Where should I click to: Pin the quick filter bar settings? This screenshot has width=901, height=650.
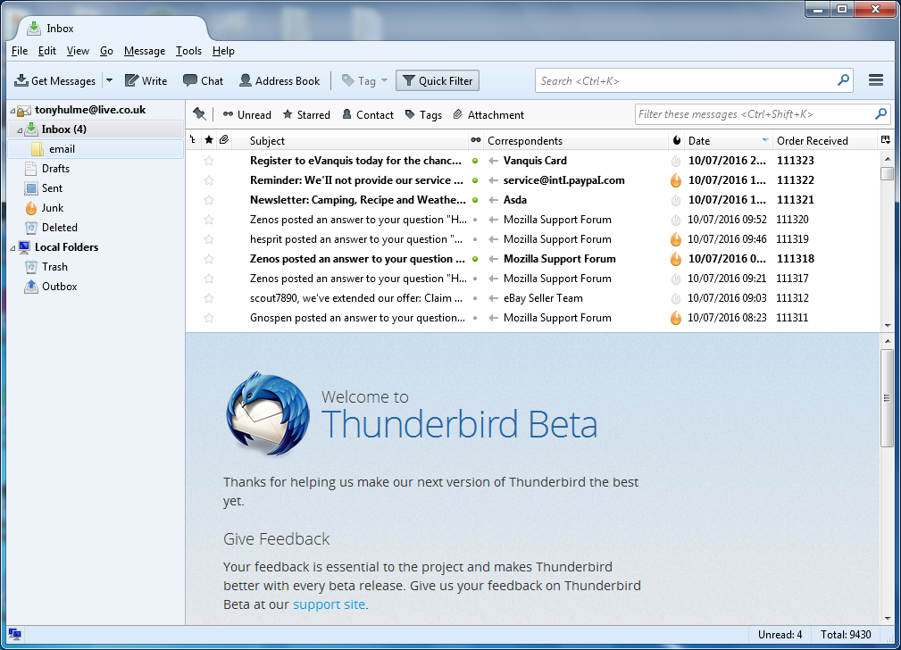[x=199, y=114]
